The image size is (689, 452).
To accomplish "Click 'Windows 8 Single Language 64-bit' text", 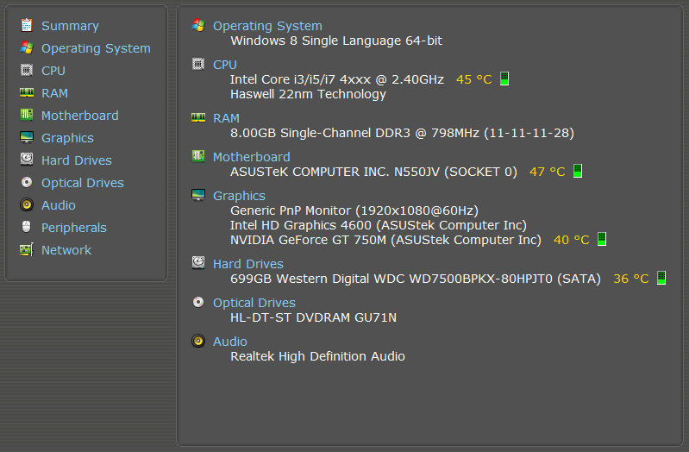I will [336, 41].
